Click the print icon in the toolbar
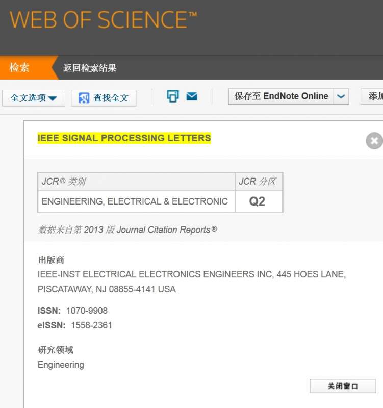This screenshot has height=408, width=383. [173, 96]
